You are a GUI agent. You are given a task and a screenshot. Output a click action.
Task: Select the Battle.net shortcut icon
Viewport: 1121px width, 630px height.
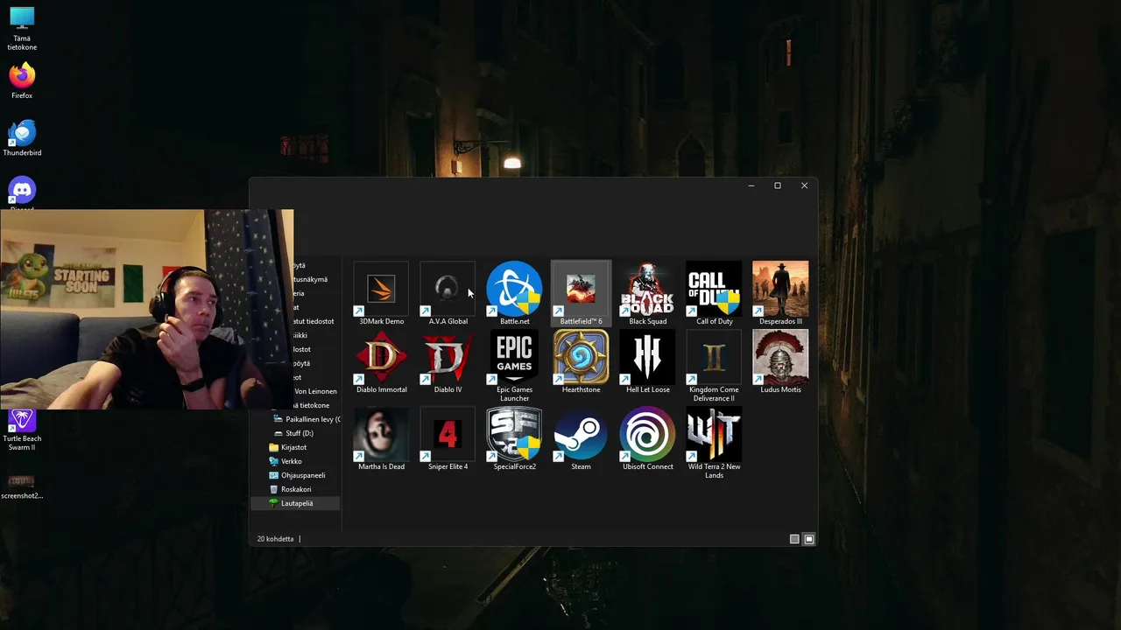coord(514,294)
